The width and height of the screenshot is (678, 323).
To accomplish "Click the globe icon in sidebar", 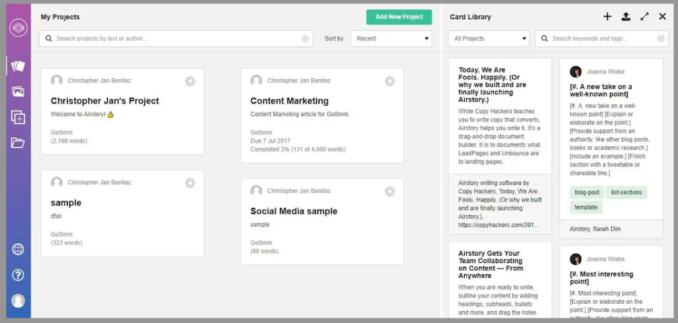I will coord(18,249).
